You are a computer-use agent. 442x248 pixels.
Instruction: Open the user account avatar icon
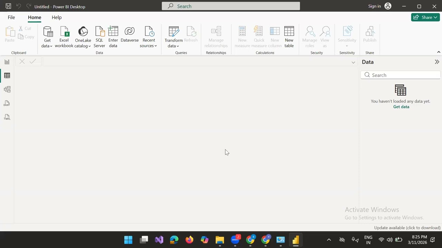(388, 6)
